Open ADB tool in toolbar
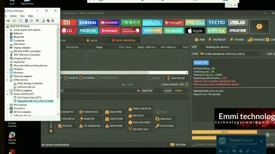 click(199, 40)
